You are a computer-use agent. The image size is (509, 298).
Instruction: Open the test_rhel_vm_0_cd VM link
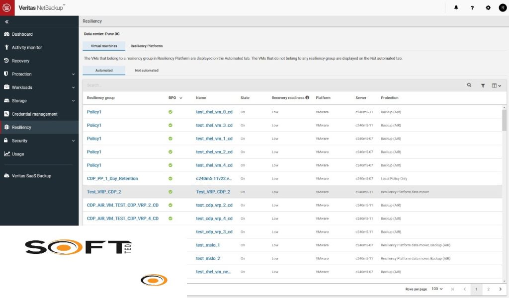[214, 112]
